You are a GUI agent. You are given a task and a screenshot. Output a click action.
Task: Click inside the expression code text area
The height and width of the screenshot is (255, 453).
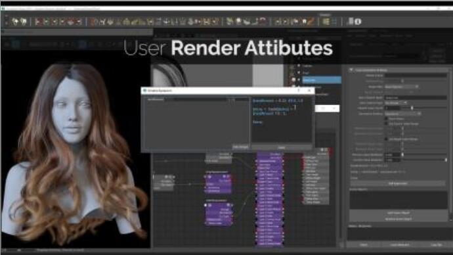282,120
